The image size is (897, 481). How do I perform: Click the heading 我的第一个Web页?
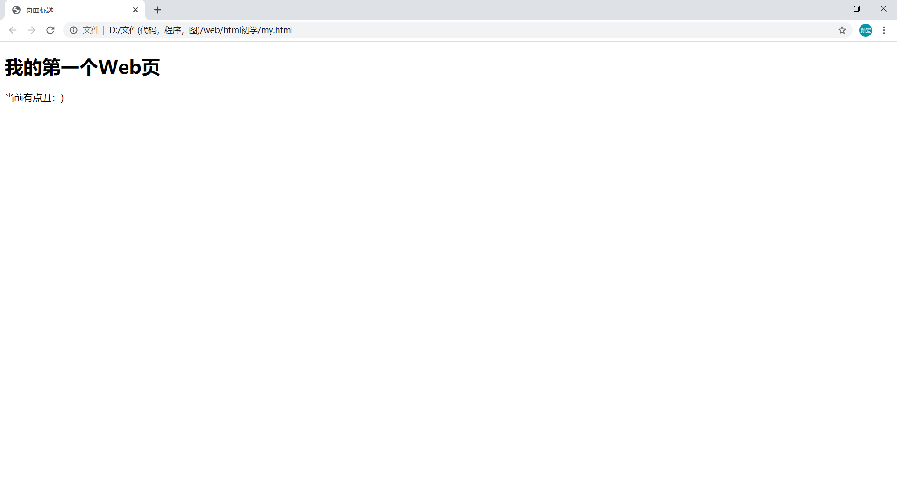[x=82, y=67]
